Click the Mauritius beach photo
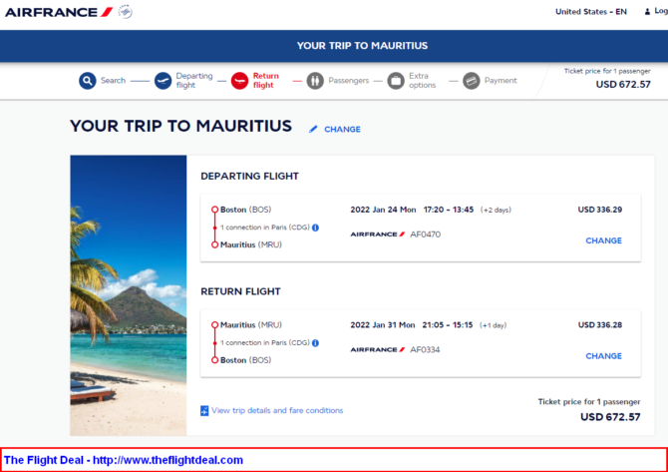668x472 pixels. pos(129,295)
